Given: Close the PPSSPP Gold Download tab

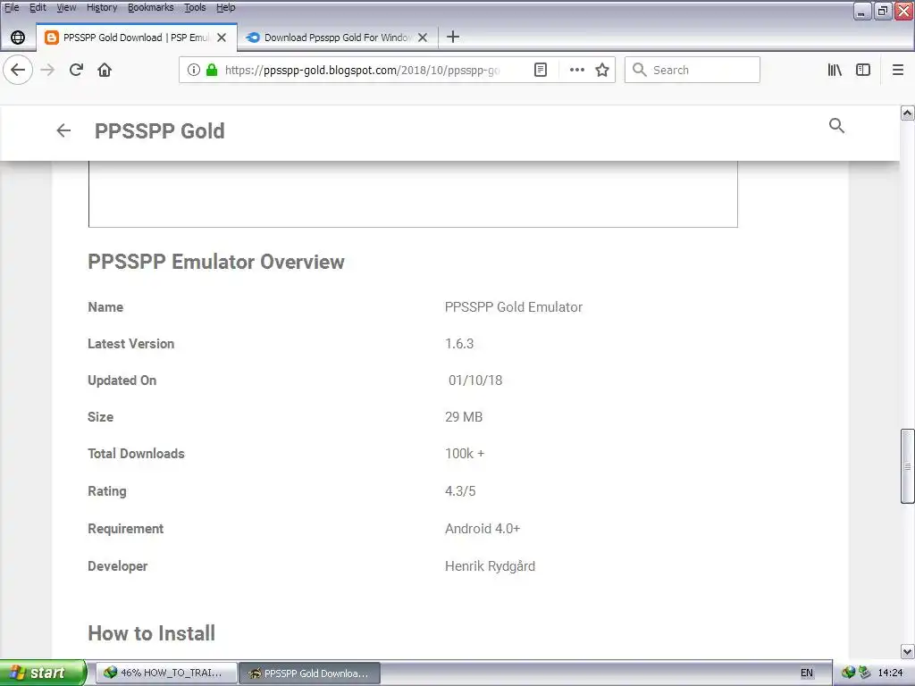Looking at the screenshot, I should 222,38.
